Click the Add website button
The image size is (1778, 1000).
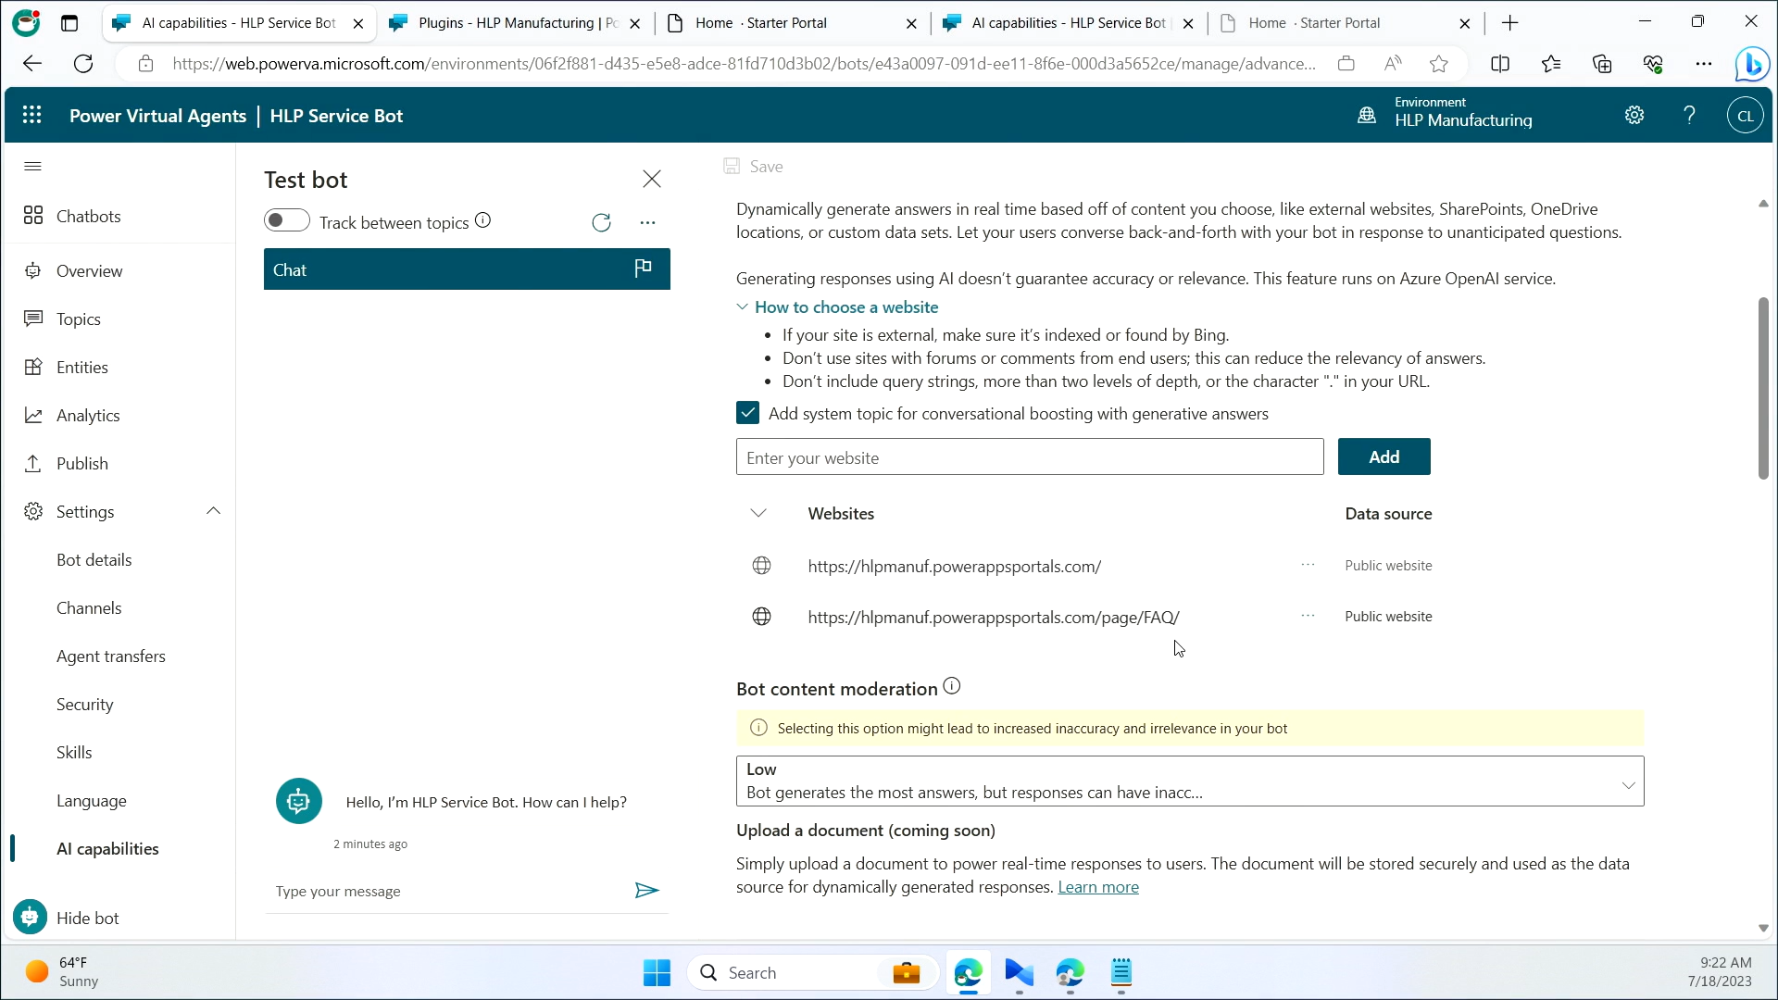click(1384, 456)
